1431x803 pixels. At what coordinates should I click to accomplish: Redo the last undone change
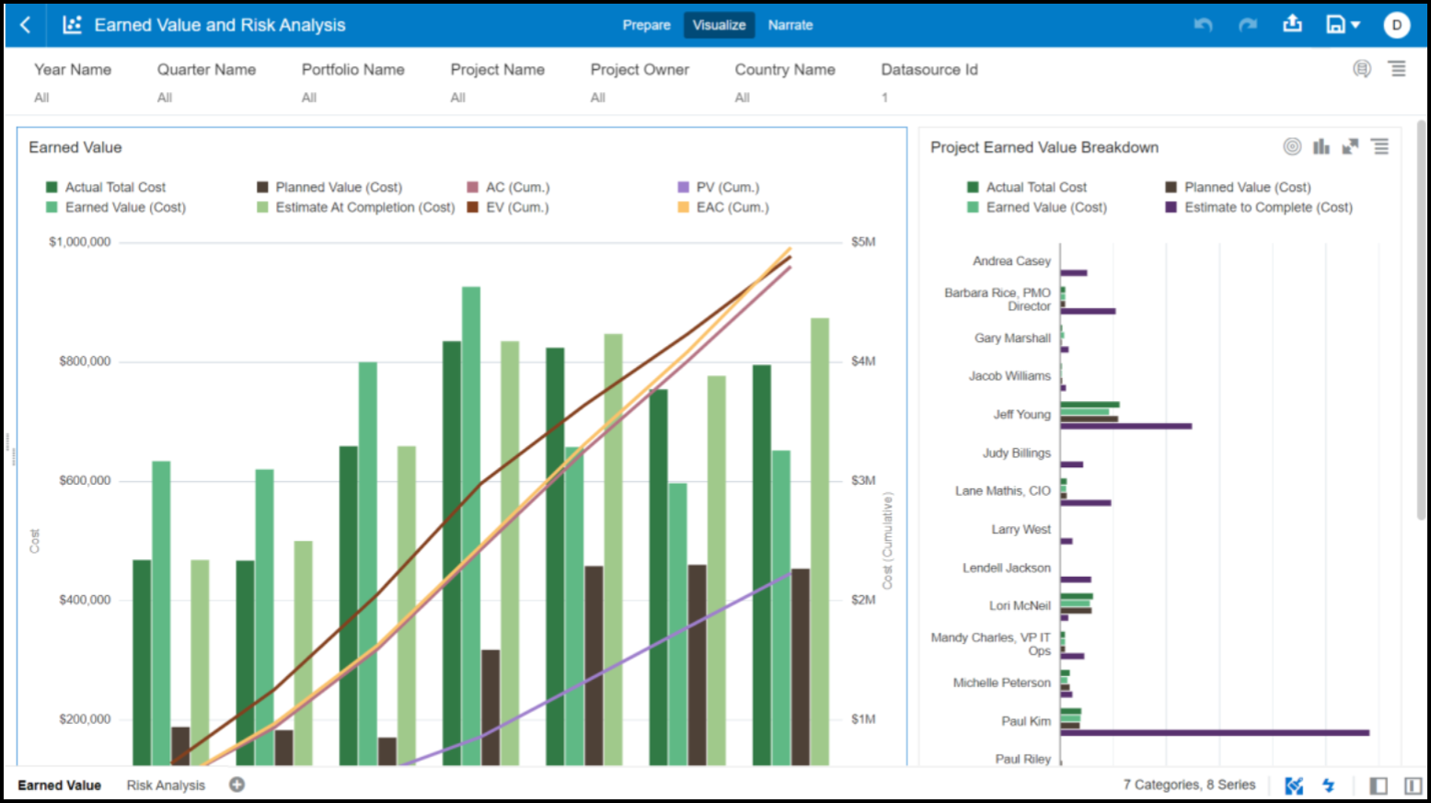[x=1248, y=25]
